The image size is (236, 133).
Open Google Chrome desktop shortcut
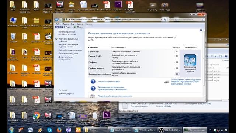pos(36,118)
